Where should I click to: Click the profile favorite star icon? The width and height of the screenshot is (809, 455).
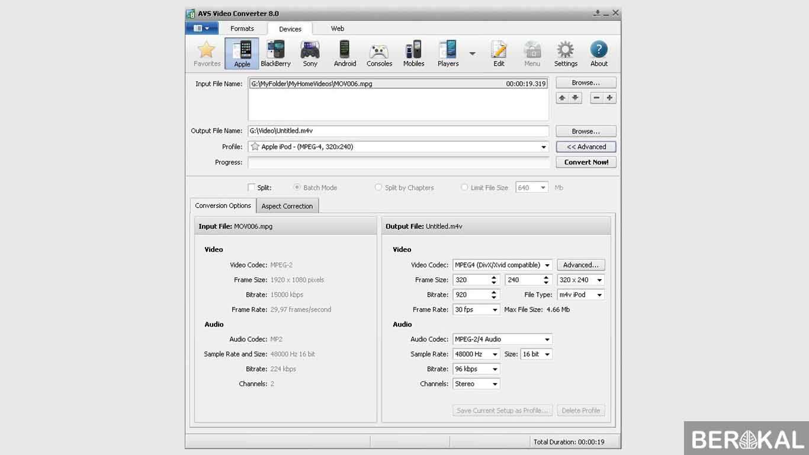[x=255, y=146]
